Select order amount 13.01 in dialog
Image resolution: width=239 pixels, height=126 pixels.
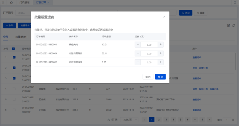(104, 45)
